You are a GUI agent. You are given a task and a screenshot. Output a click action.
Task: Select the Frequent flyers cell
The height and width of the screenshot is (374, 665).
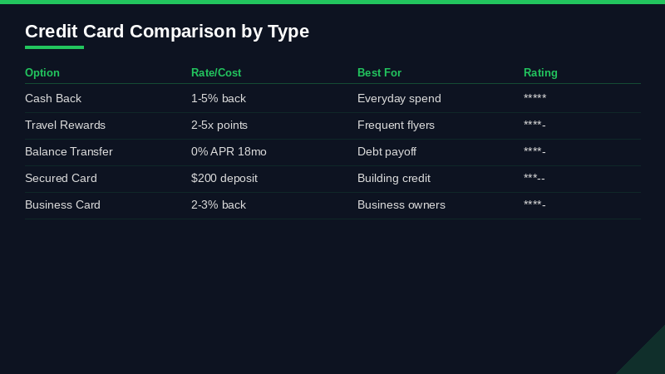(x=396, y=125)
